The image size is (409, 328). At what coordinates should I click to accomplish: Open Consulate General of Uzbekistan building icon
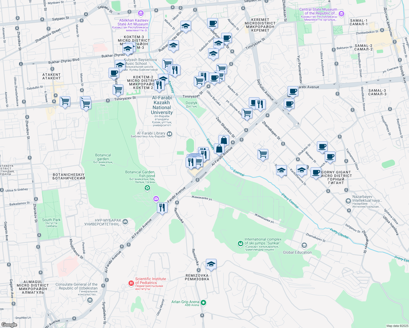tap(90, 301)
